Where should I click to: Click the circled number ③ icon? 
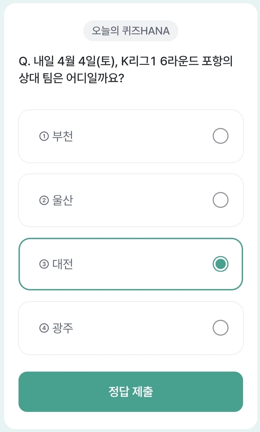point(44,264)
